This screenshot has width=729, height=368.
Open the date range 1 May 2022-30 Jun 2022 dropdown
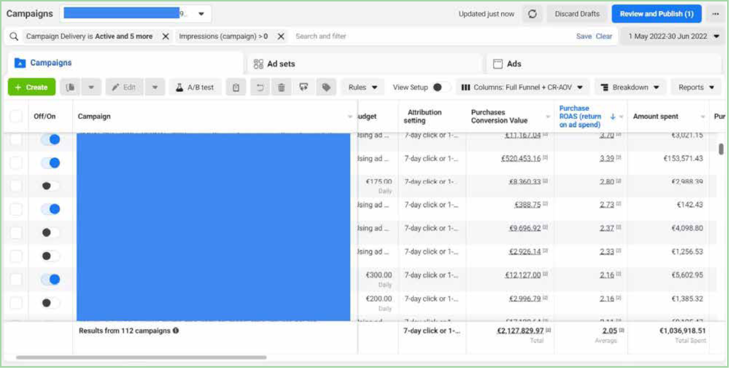click(673, 37)
